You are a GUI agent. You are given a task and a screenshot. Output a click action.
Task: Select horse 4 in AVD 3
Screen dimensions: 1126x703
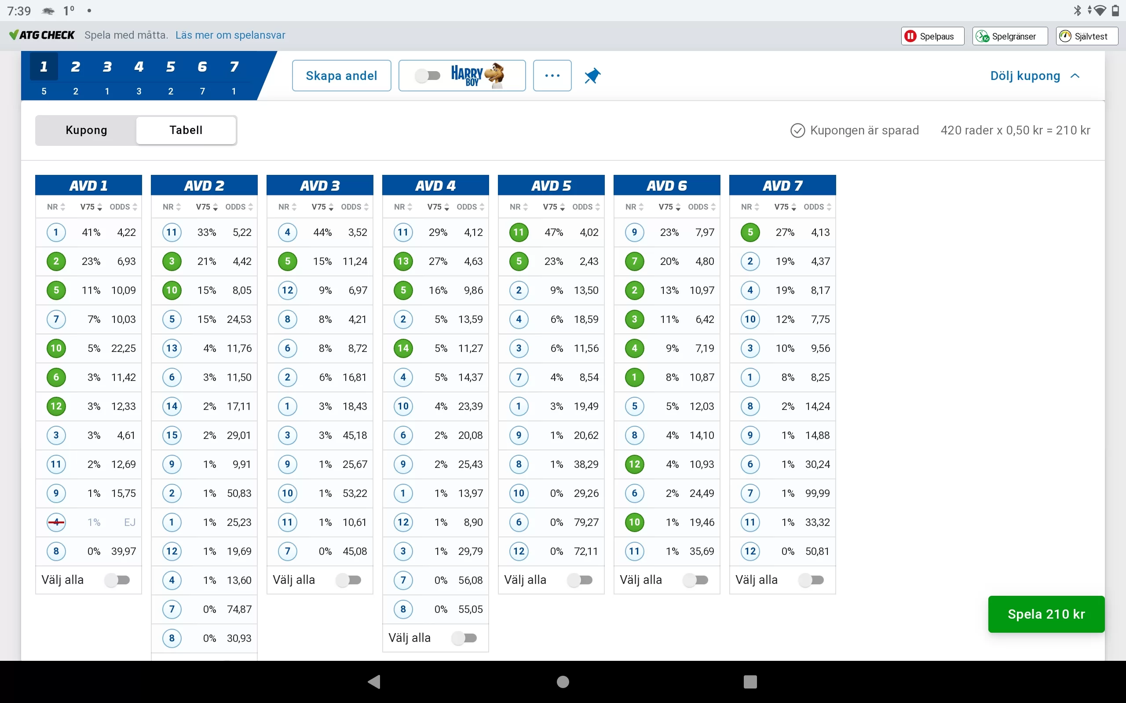click(x=288, y=232)
